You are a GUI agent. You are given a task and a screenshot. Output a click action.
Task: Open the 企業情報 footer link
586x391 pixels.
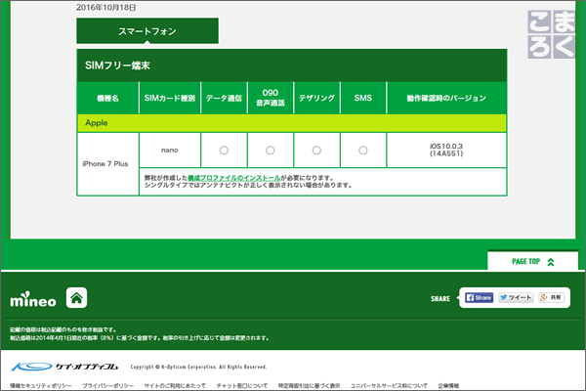pyautogui.click(x=448, y=386)
